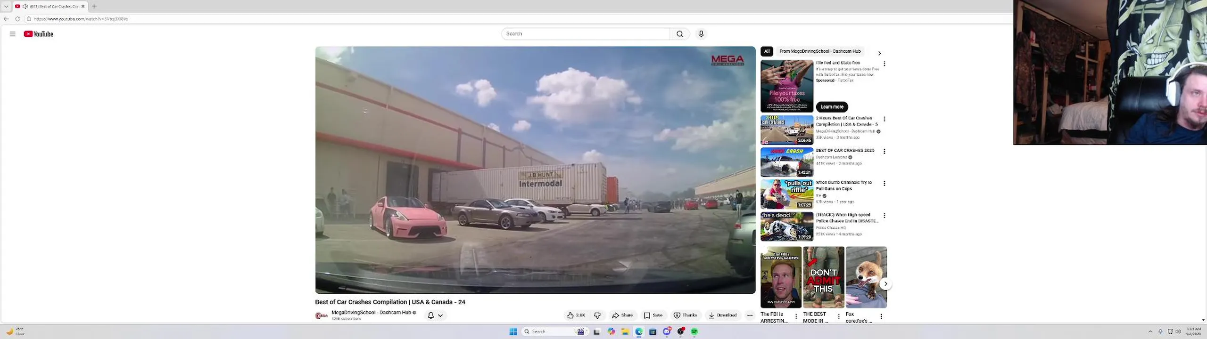Open MegaDrivingSchool - Dashcam Hub channel link

pyautogui.click(x=371, y=313)
